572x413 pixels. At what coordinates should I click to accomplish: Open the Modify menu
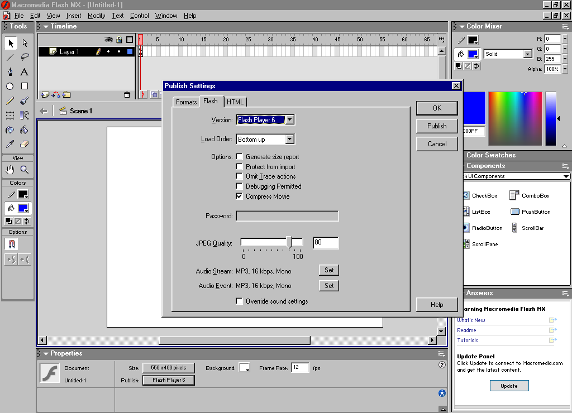[x=96, y=16]
